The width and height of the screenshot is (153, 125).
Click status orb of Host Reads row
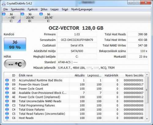pos(7,118)
